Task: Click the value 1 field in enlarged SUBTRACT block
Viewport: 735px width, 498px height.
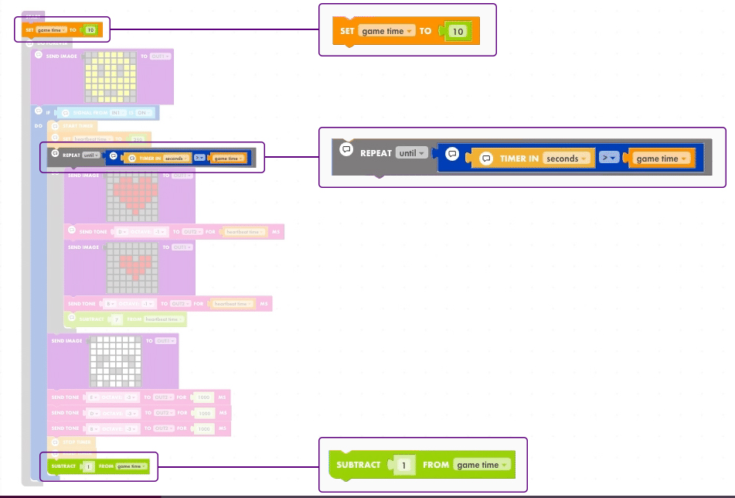Action: (x=404, y=466)
